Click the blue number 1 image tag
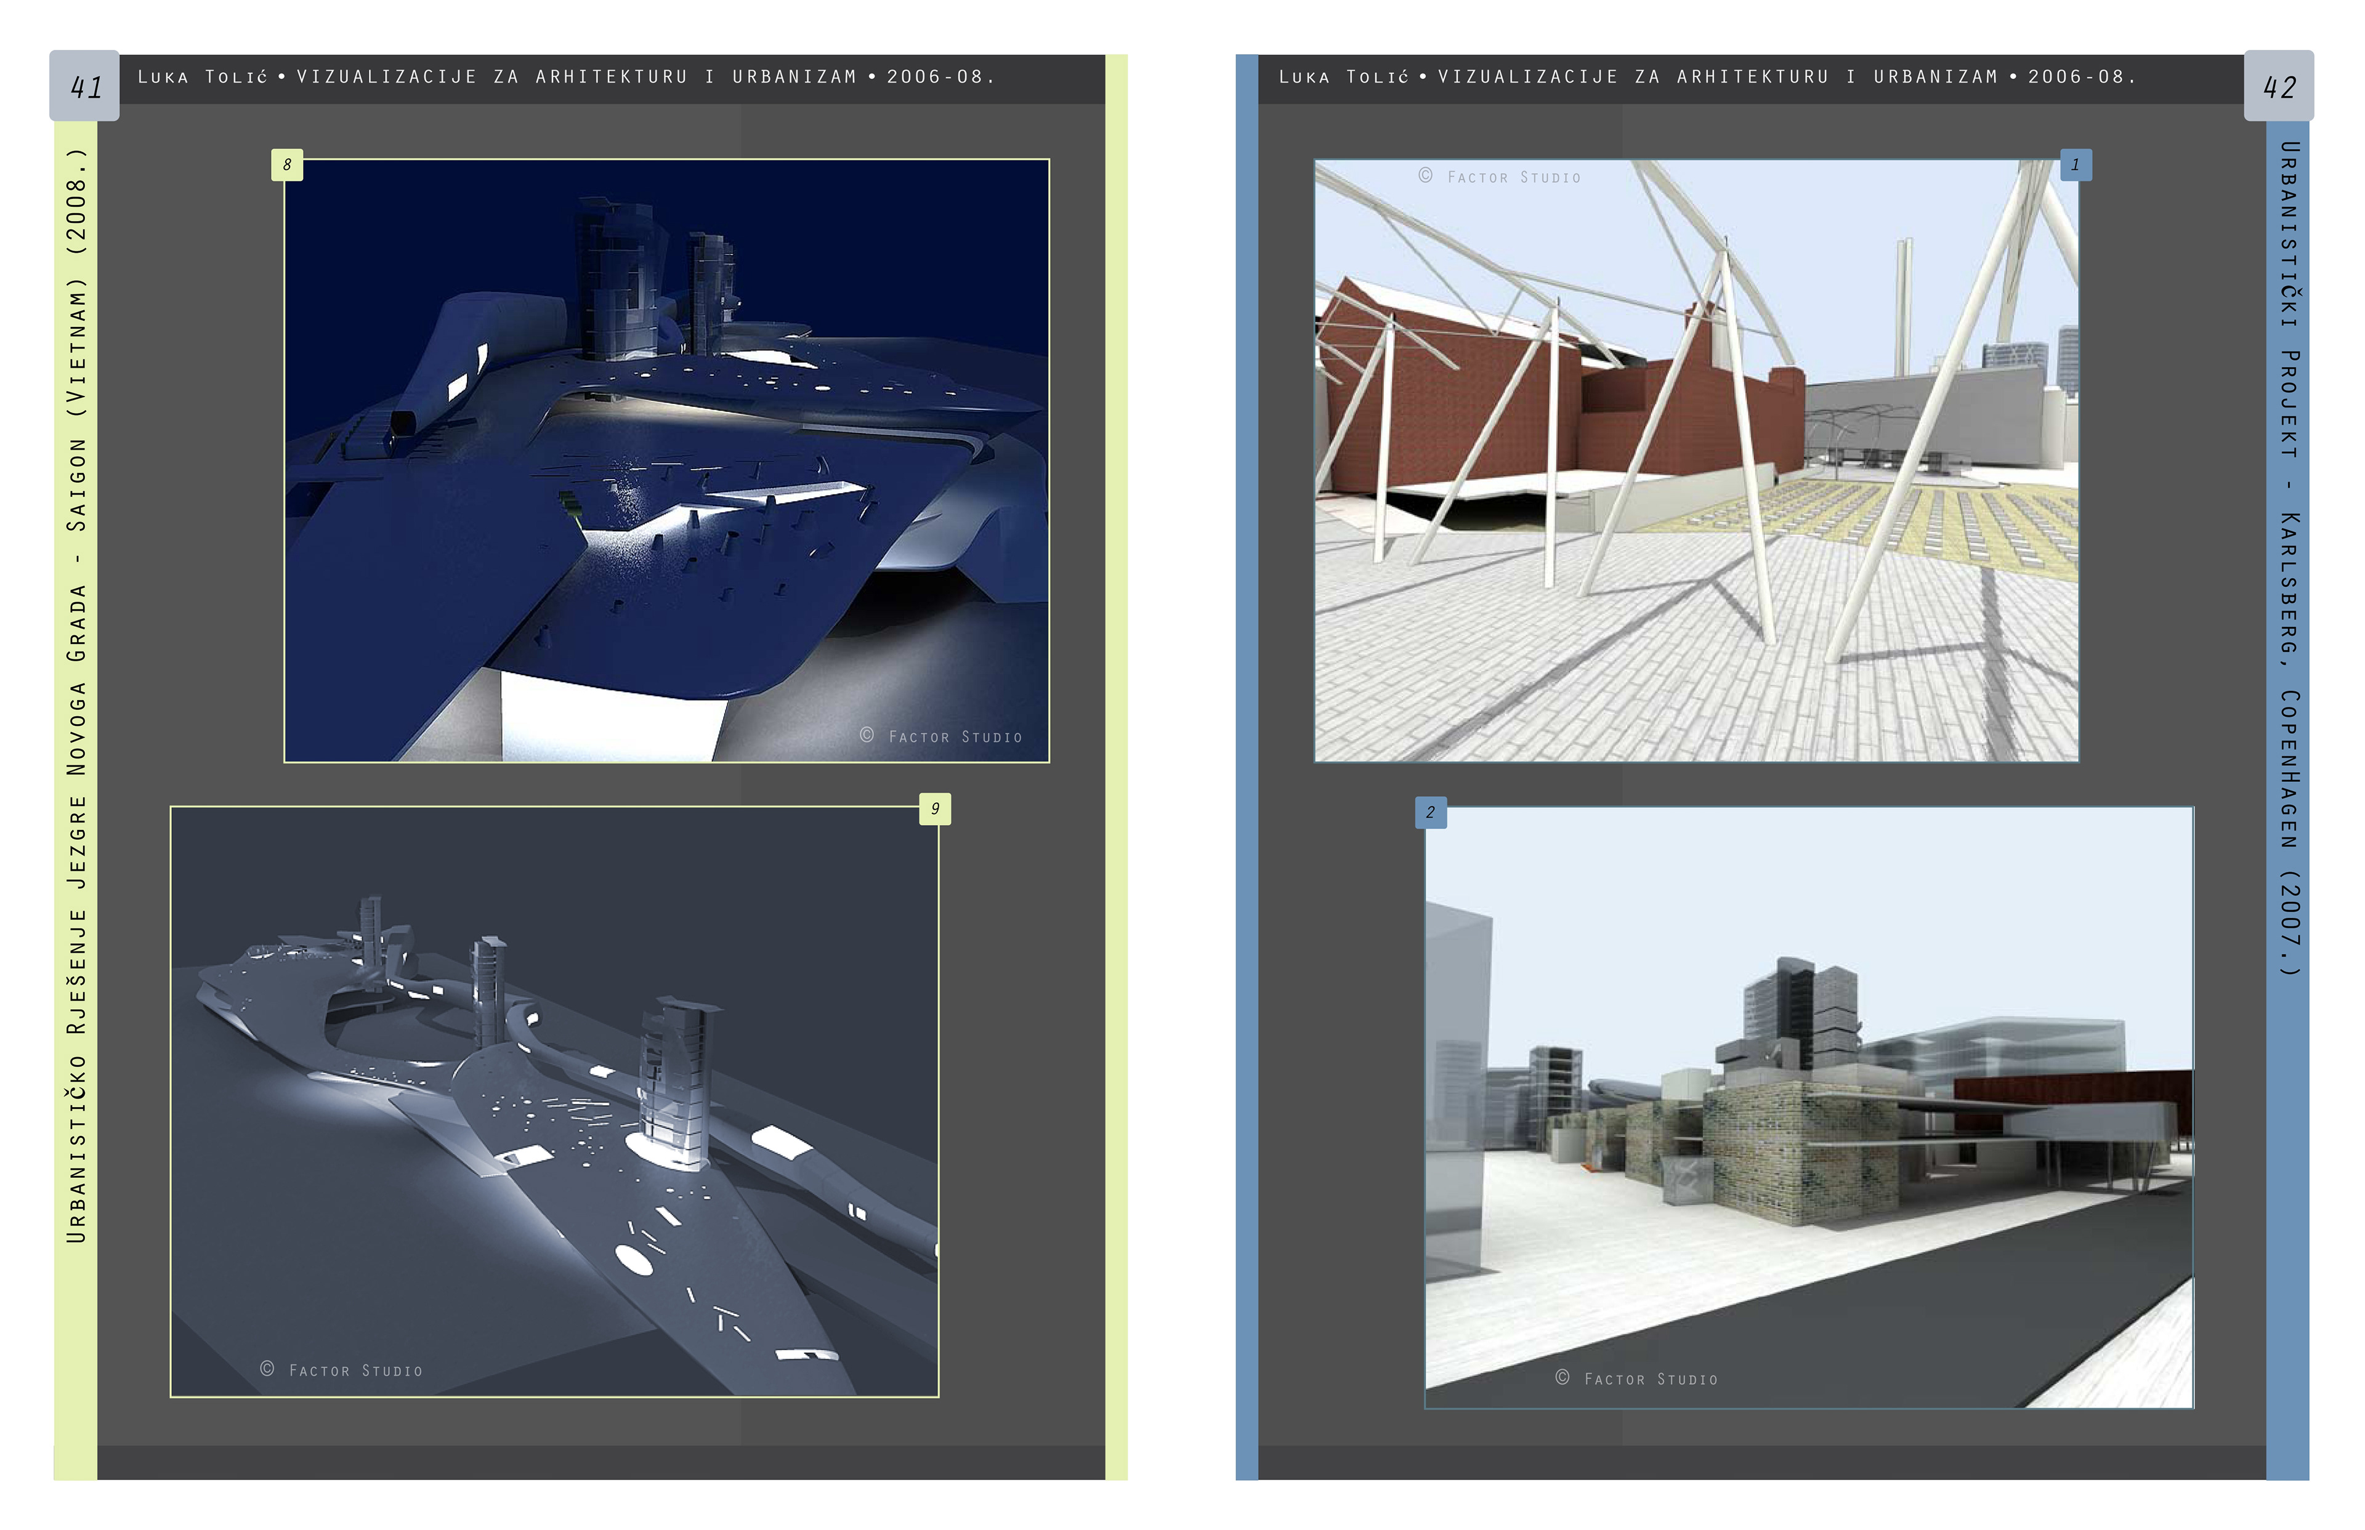Screen dimensions: 2365x1530 [x=2076, y=165]
